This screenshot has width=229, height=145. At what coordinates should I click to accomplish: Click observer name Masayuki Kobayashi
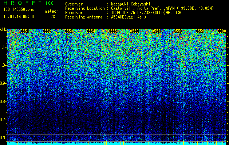131,4
